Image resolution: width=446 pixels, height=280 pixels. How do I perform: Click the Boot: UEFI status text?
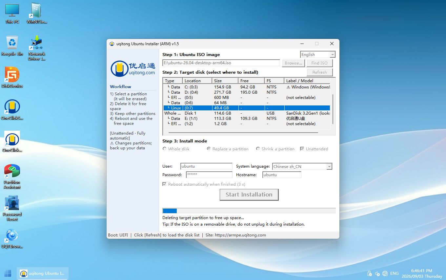pos(118,235)
